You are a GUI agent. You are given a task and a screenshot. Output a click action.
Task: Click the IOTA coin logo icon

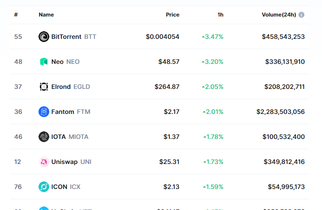(44, 137)
